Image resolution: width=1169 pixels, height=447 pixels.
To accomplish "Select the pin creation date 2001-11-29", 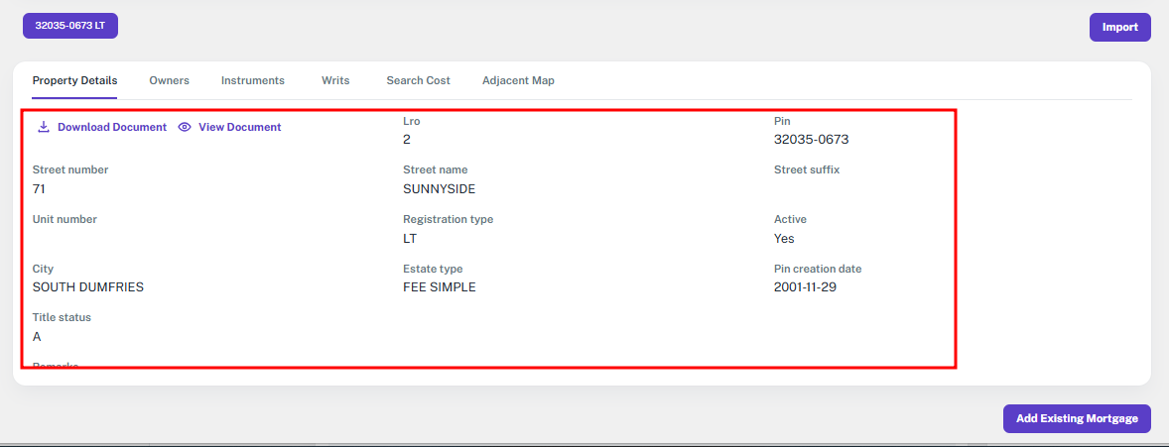I will 805,287.
